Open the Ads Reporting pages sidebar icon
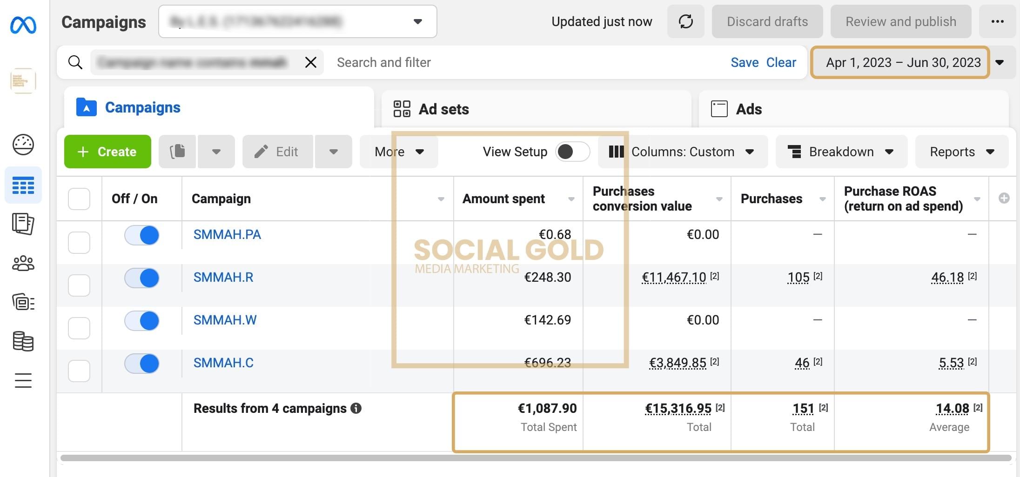 point(23,224)
